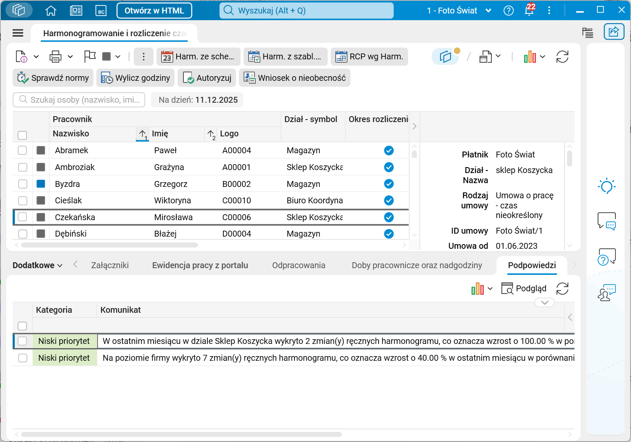Tick the checkbox for Byzdra row
This screenshot has height=442, width=631.
(x=23, y=184)
